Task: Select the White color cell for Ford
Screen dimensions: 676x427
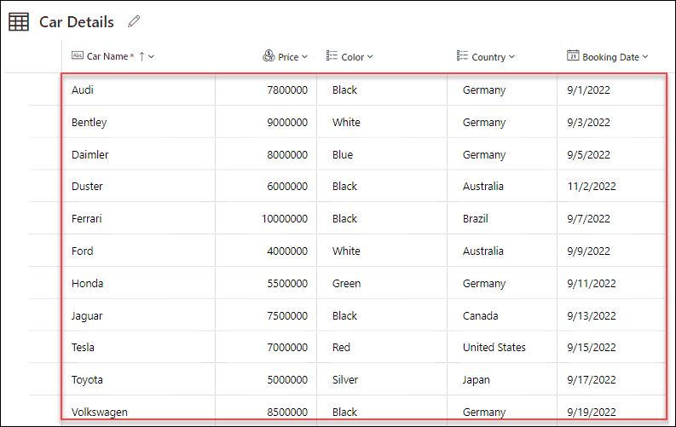Action: 382,251
